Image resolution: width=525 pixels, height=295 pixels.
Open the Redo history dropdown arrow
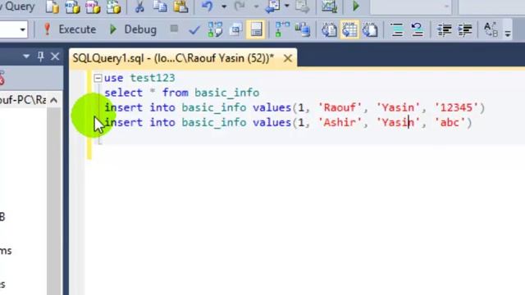(256, 7)
